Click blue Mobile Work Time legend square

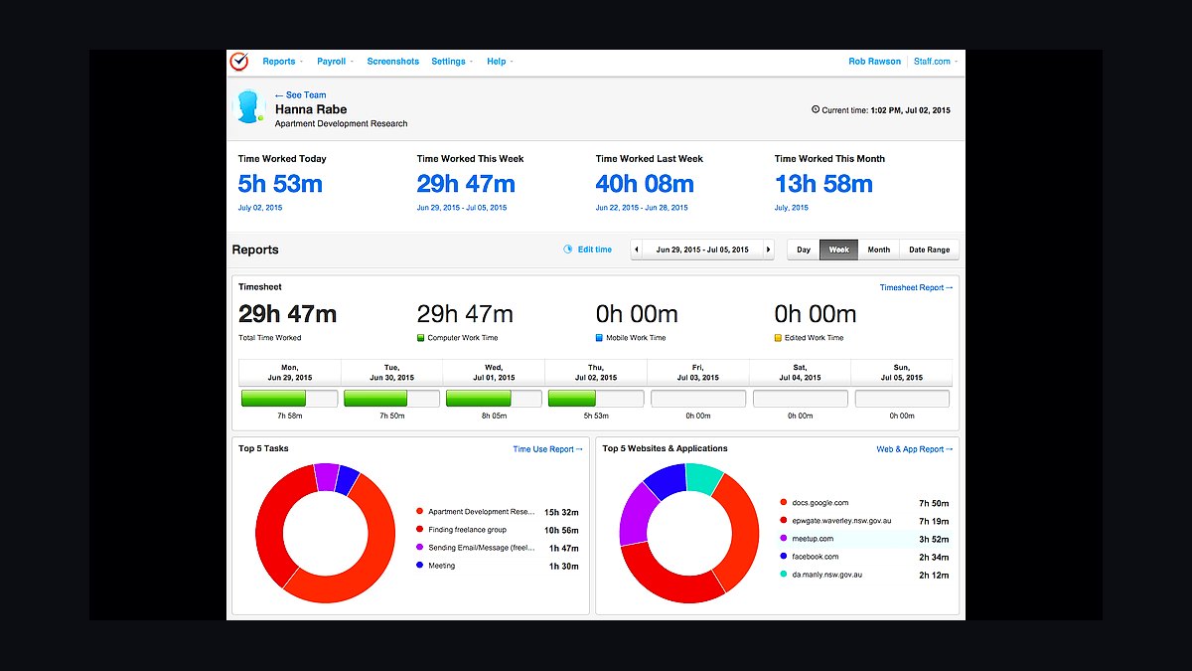(600, 338)
